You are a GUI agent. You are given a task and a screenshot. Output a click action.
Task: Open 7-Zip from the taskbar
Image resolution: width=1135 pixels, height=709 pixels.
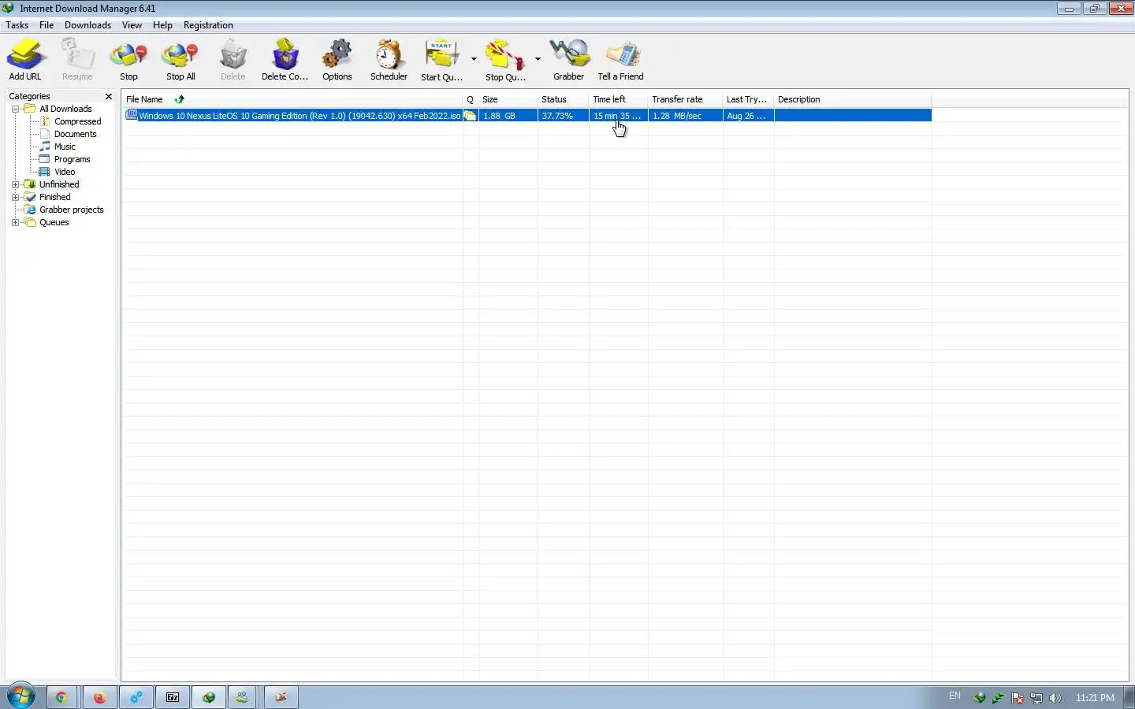pyautogui.click(x=173, y=697)
